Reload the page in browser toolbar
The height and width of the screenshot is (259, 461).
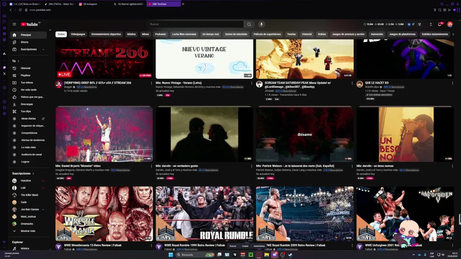coord(20,10)
